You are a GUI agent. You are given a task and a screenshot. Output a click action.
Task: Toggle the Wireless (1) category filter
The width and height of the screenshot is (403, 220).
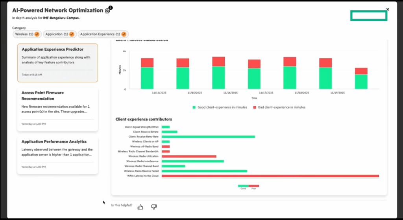coord(27,35)
